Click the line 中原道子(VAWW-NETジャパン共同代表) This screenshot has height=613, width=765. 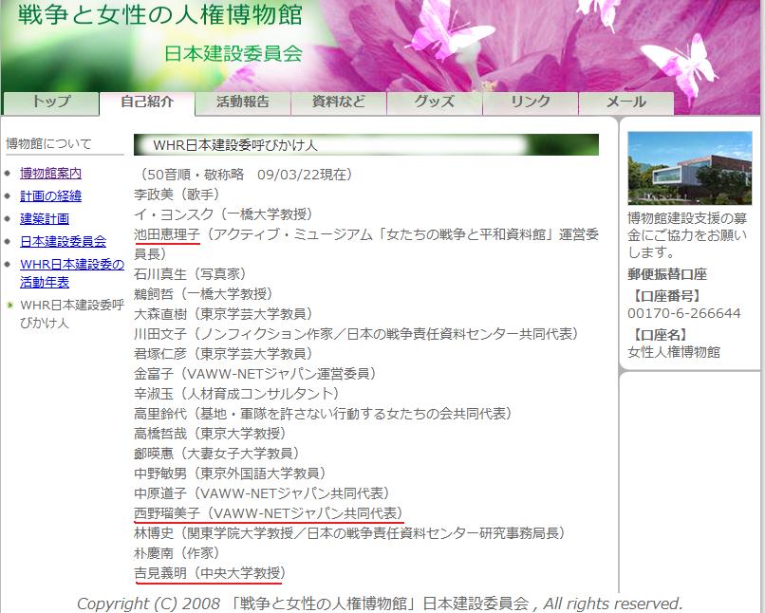pyautogui.click(x=262, y=493)
